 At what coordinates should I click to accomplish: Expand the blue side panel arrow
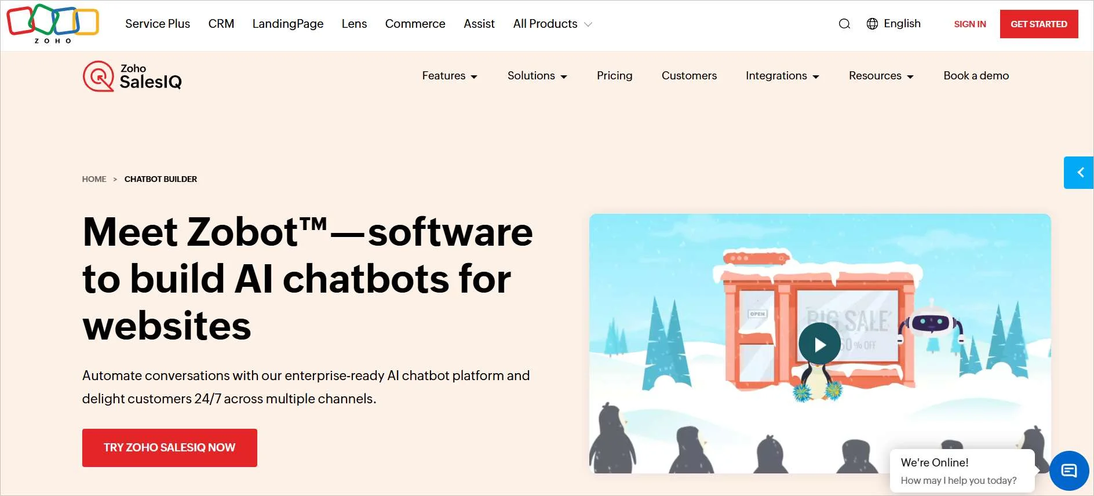pos(1079,173)
